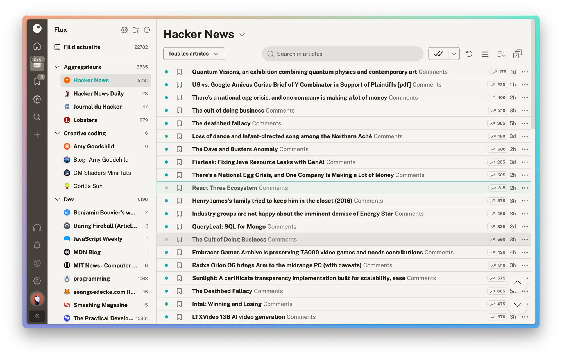Viewport: 562px width, 358px height.
Task: Open the notifications bell icon
Action: [x=37, y=245]
